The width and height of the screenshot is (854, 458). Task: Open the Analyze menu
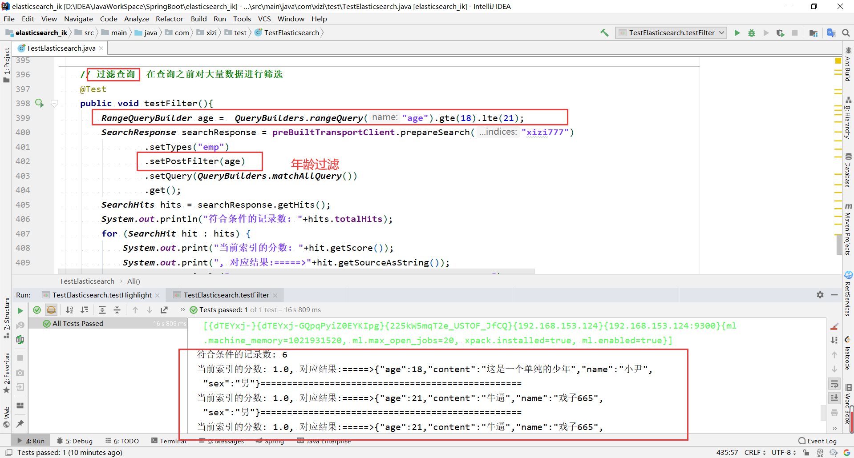point(137,19)
